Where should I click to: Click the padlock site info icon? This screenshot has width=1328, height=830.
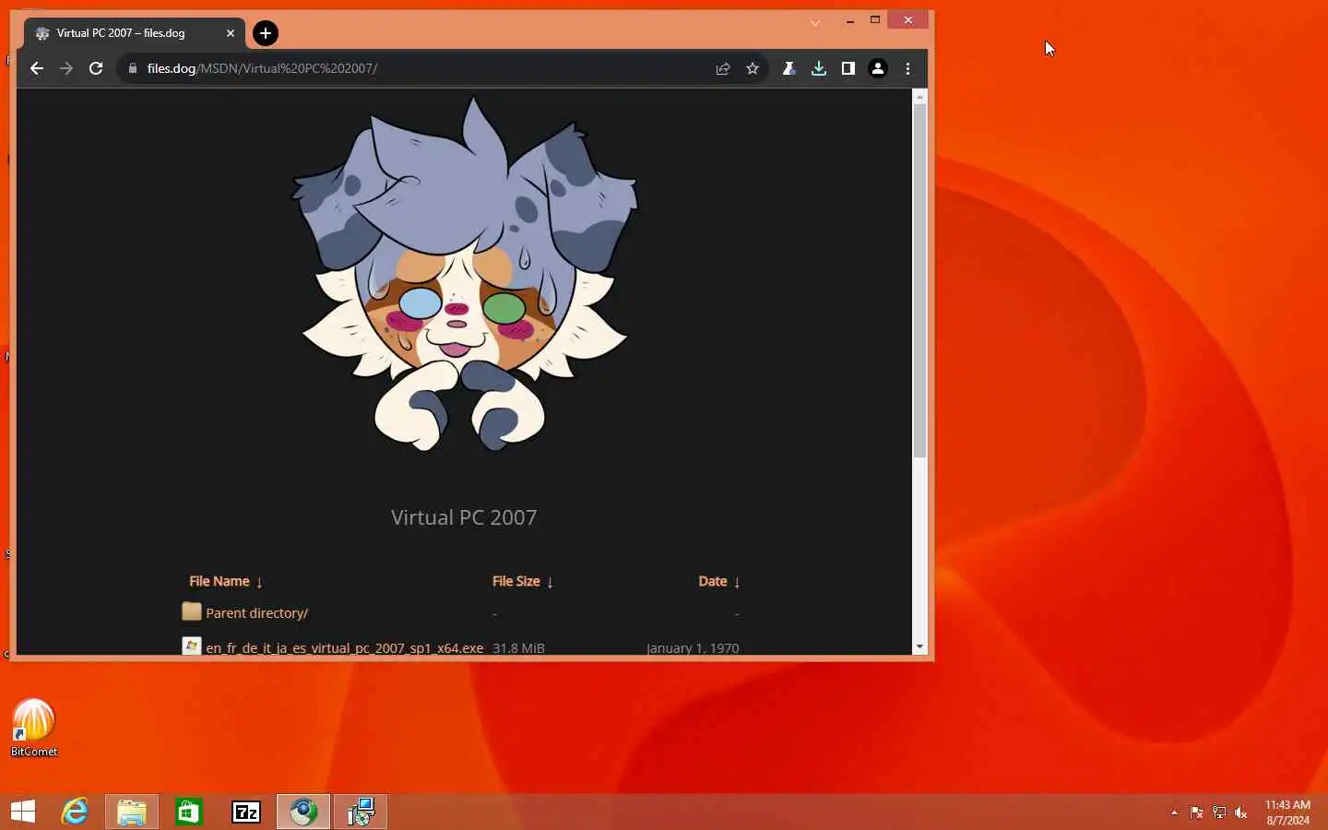point(133,68)
